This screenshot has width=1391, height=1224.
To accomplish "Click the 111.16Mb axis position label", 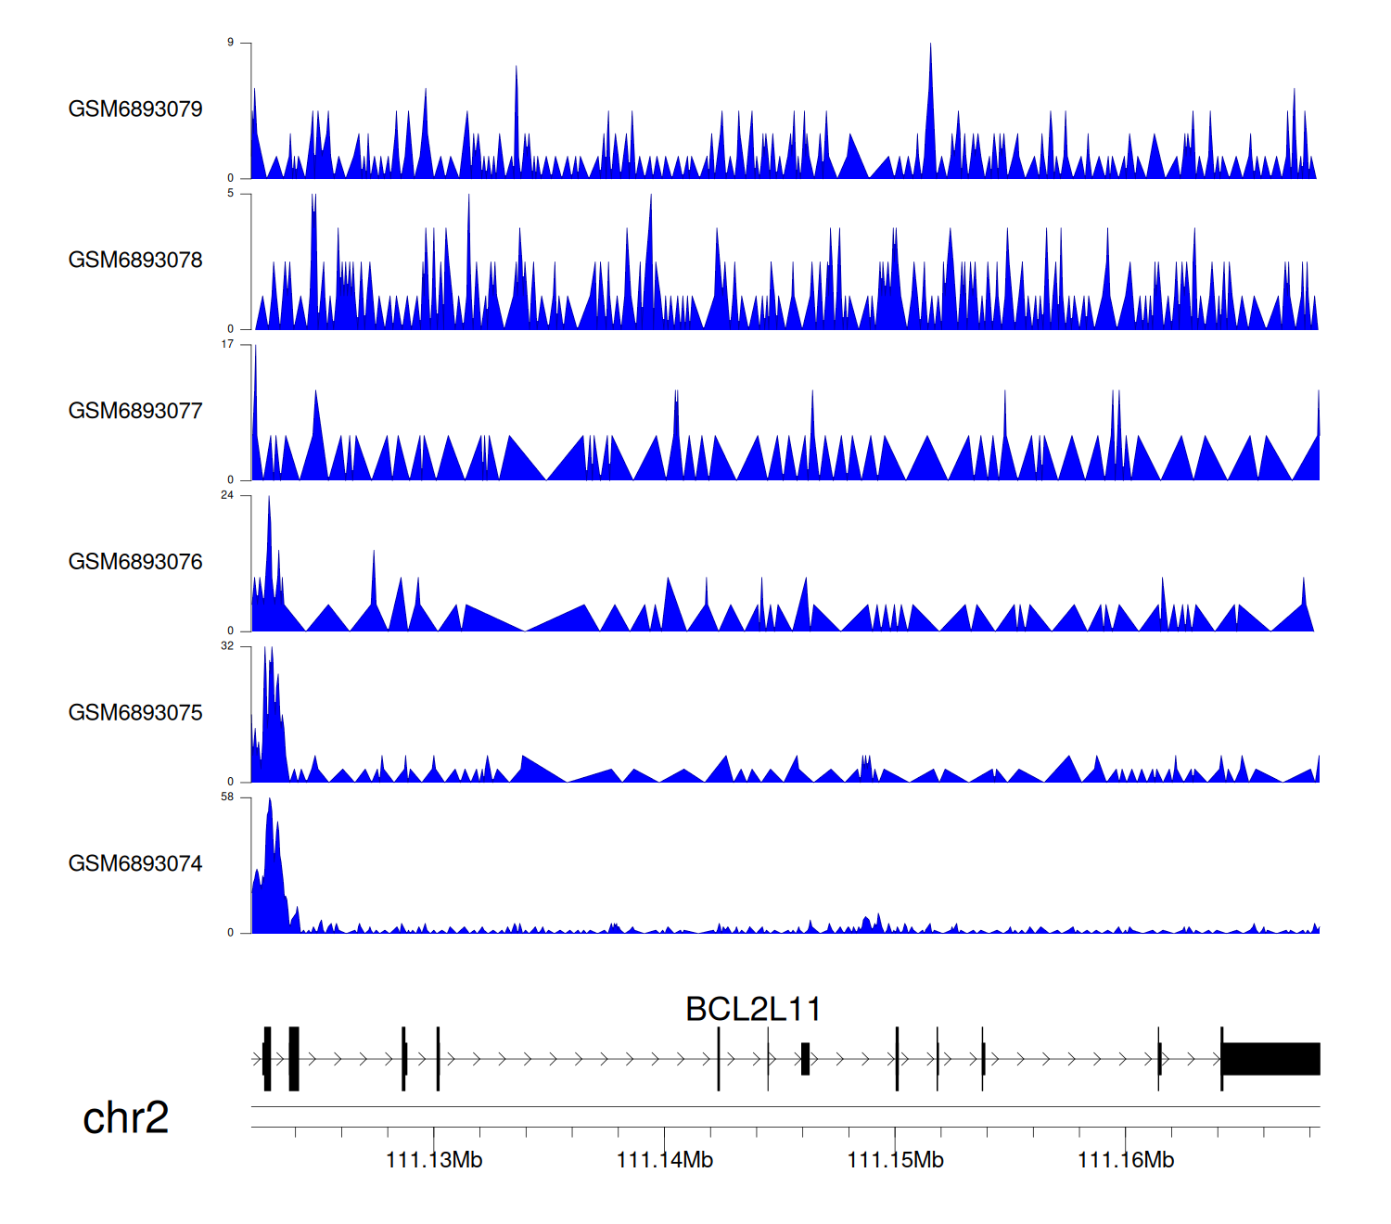I will (x=1125, y=1160).
